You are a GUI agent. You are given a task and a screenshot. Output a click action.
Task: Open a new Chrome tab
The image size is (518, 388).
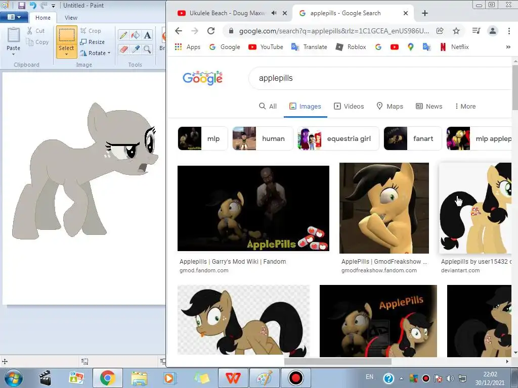pos(425,13)
